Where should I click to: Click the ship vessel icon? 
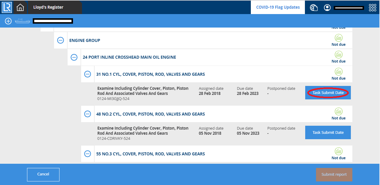(23, 21)
